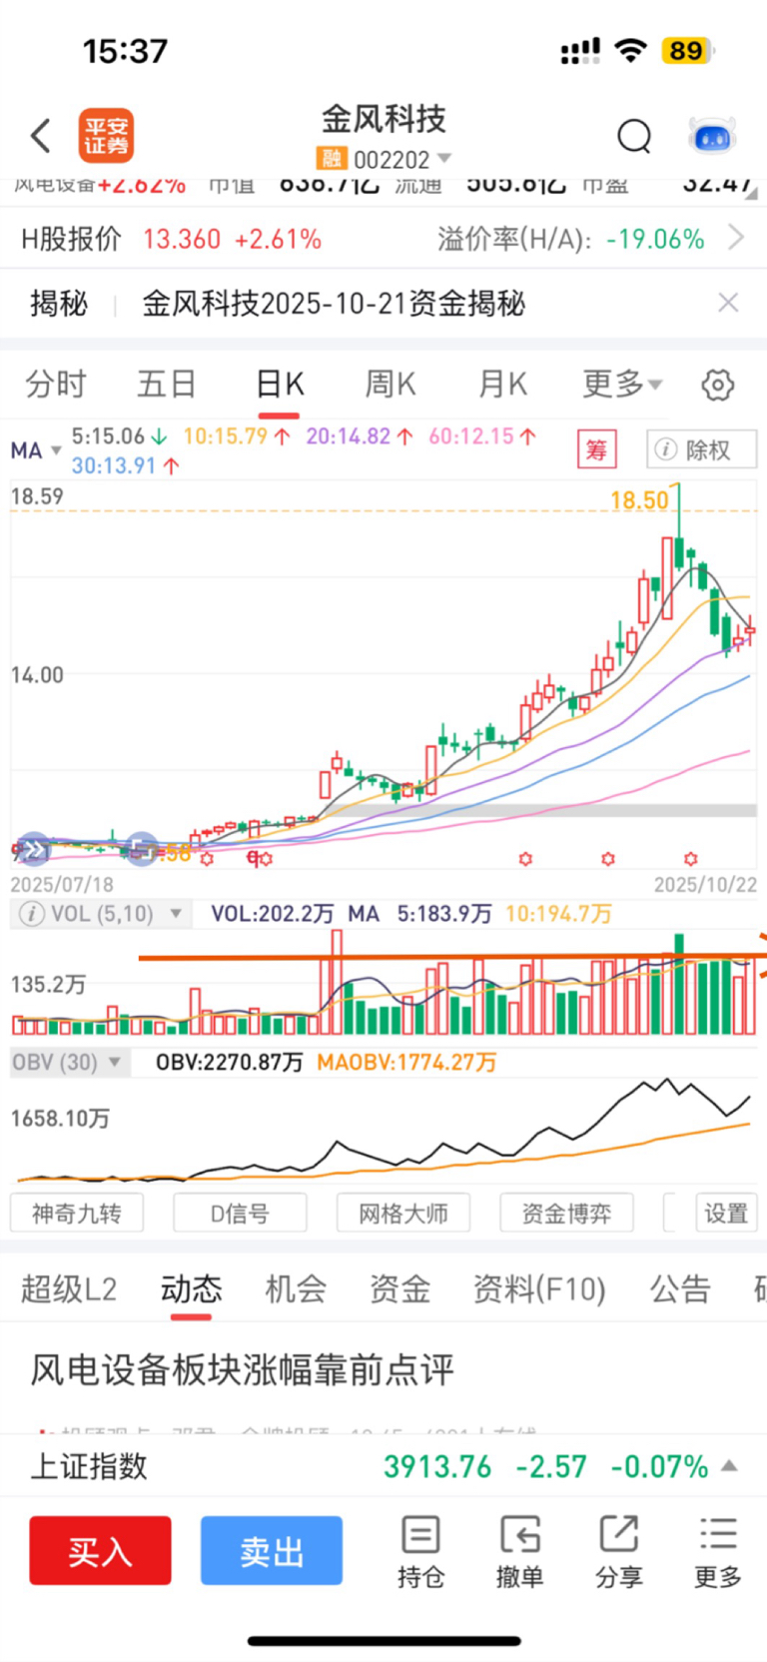Viewport: 767px width, 1662px height.
Task: Select the 周K weekly chart tab
Action: click(x=389, y=384)
